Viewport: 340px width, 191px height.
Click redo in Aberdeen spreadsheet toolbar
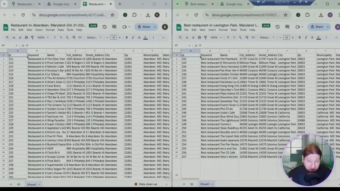click(20, 37)
